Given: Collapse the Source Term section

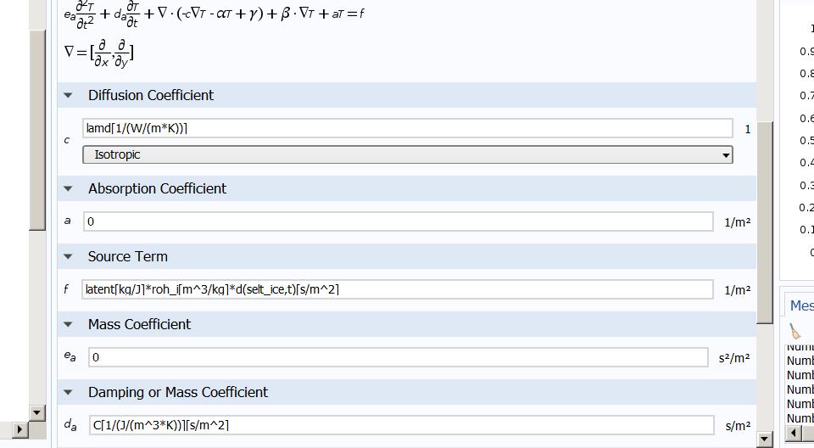Looking at the screenshot, I should (70, 256).
